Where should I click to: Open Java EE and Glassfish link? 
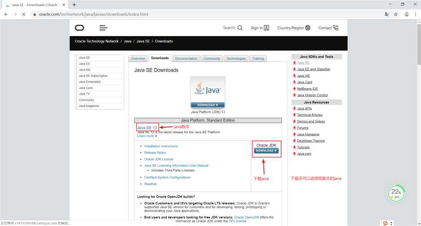[x=313, y=69]
